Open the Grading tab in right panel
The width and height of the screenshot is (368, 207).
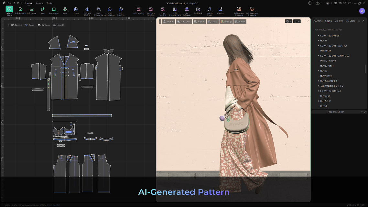click(x=339, y=21)
